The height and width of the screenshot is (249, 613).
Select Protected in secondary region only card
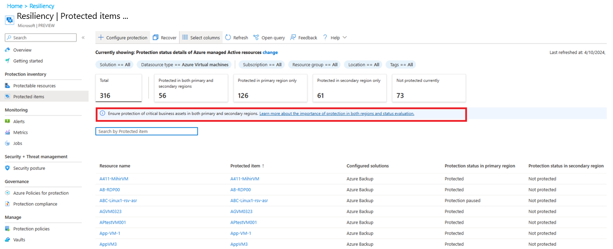click(351, 88)
